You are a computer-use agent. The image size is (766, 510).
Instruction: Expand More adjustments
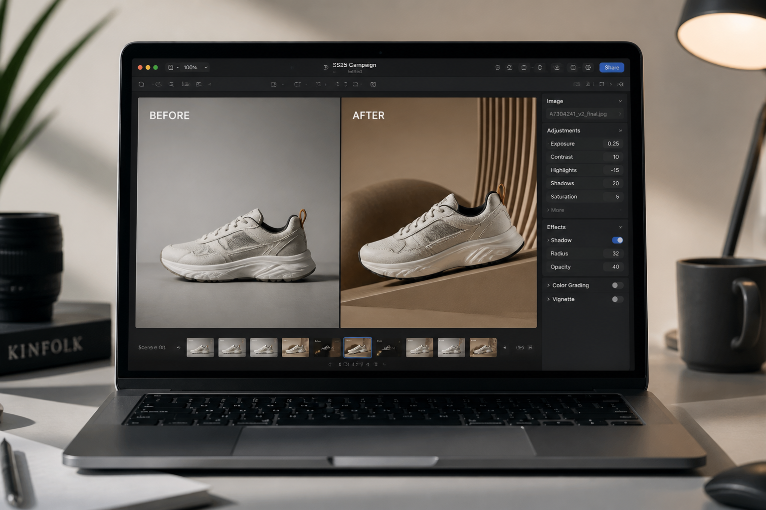[x=556, y=210]
